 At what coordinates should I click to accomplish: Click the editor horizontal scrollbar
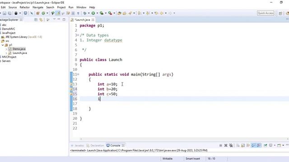184,139
